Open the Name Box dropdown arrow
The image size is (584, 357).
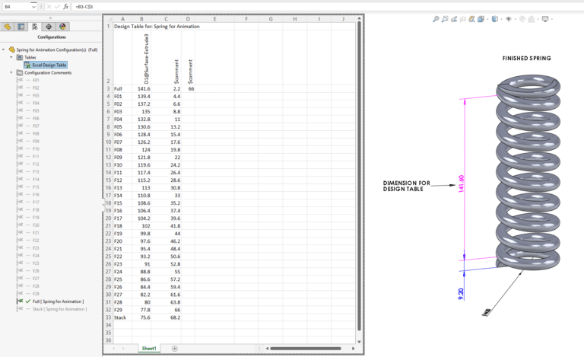click(33, 6)
